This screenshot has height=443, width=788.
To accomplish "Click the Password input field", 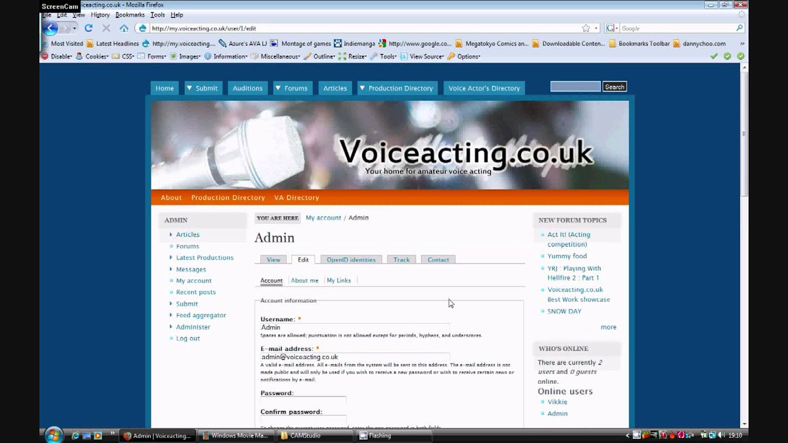I will coord(303,401).
